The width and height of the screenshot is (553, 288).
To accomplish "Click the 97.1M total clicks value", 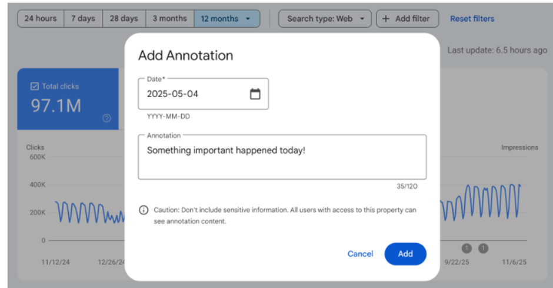I will click(x=56, y=107).
